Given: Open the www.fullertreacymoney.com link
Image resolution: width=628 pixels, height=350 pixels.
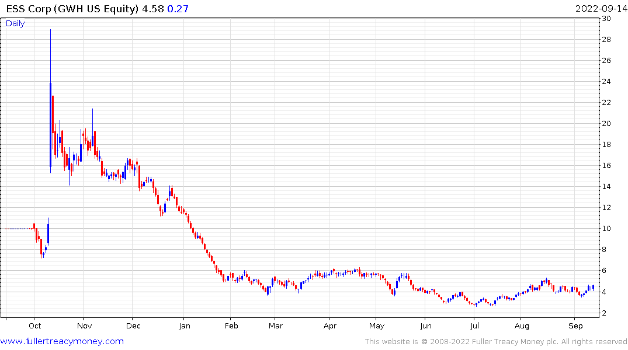Looking at the screenshot, I should [x=62, y=341].
